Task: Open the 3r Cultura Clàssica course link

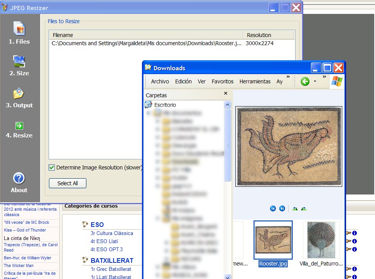Action: click(x=111, y=233)
